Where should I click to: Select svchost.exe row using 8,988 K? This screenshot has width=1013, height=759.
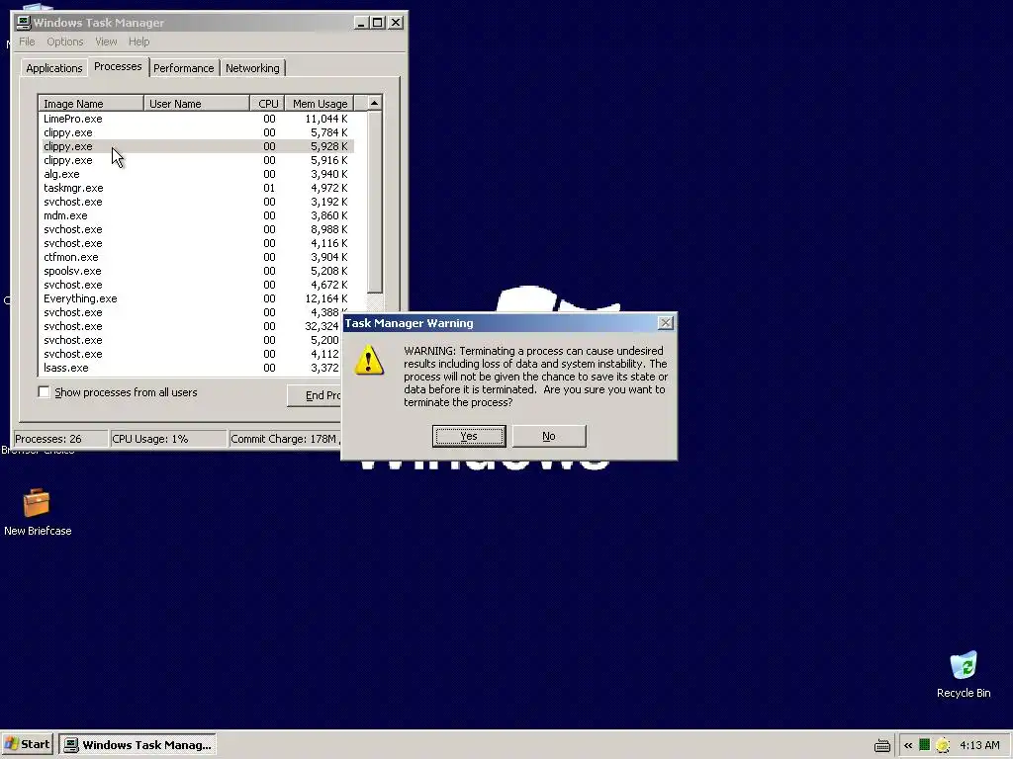click(196, 229)
